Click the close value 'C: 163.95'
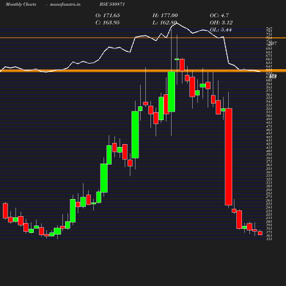 108,23
